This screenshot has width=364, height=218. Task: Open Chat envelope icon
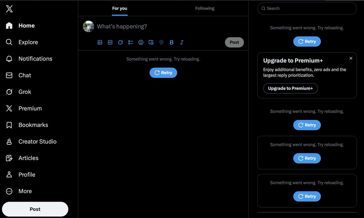point(9,75)
